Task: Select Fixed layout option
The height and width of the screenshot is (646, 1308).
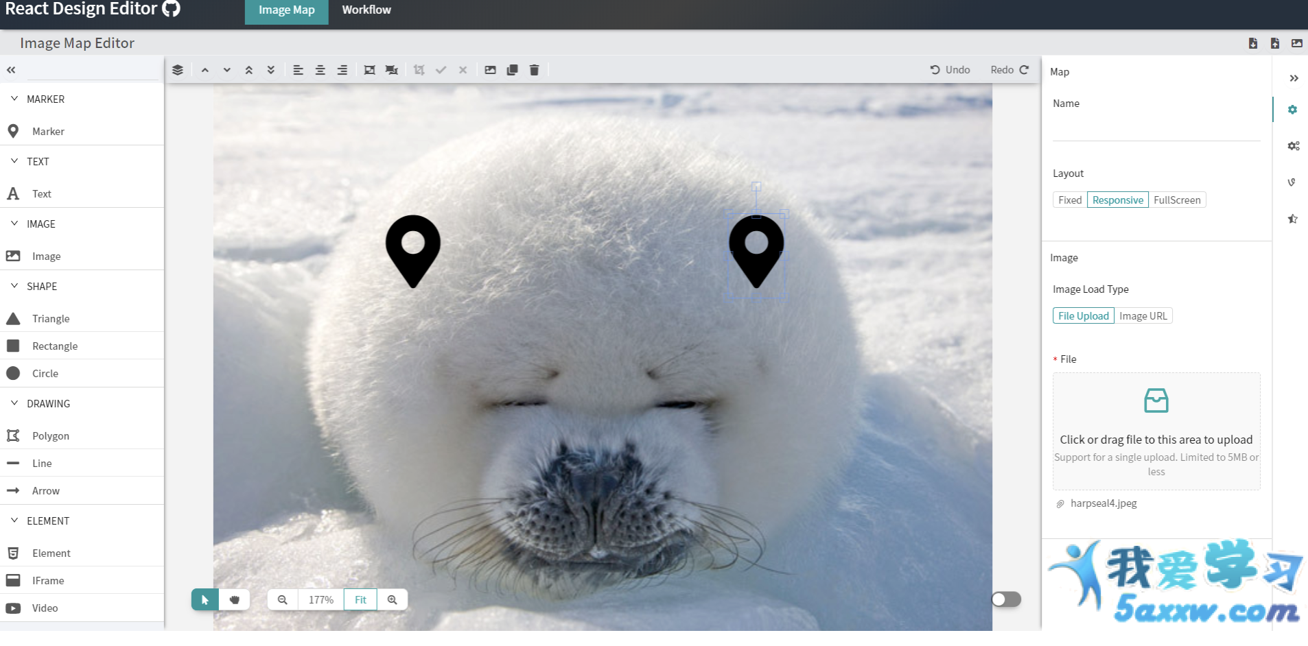Action: [x=1070, y=200]
